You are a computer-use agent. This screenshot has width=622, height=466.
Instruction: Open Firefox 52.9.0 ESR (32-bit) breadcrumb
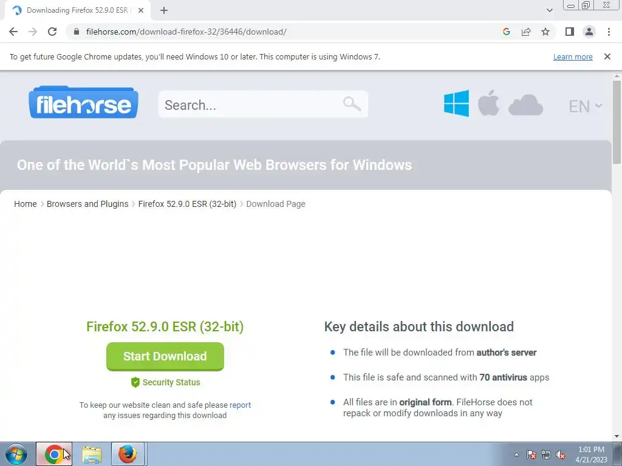point(187,204)
